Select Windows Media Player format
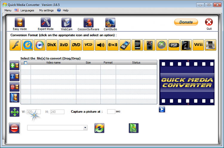 coord(40,45)
